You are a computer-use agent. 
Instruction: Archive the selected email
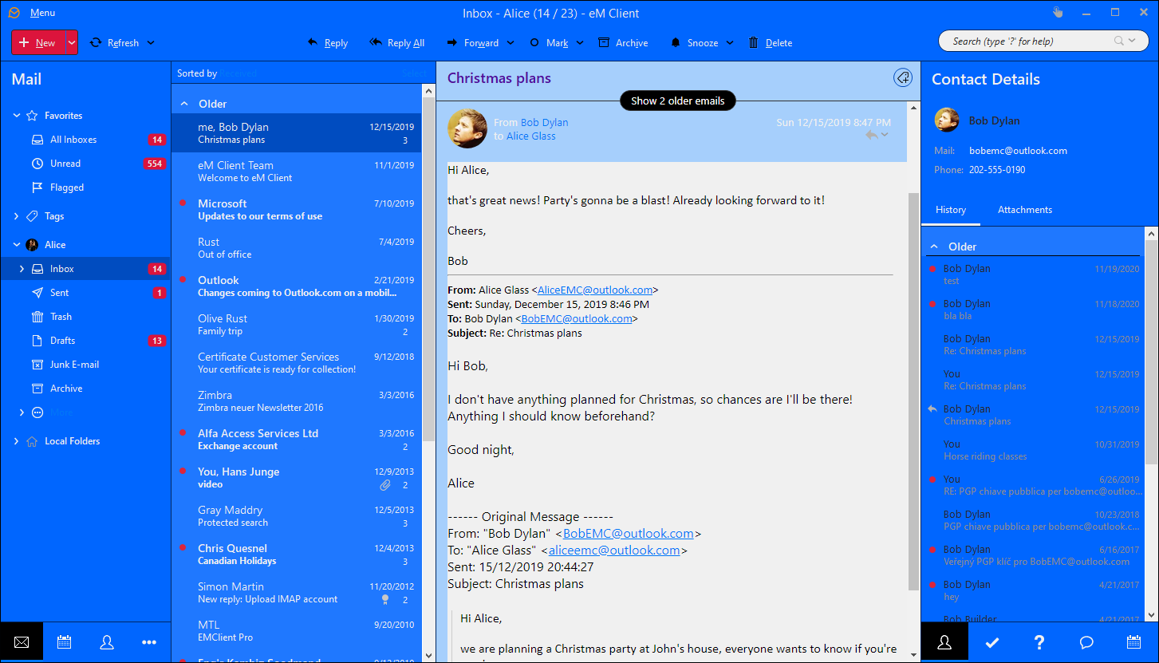[x=623, y=43]
